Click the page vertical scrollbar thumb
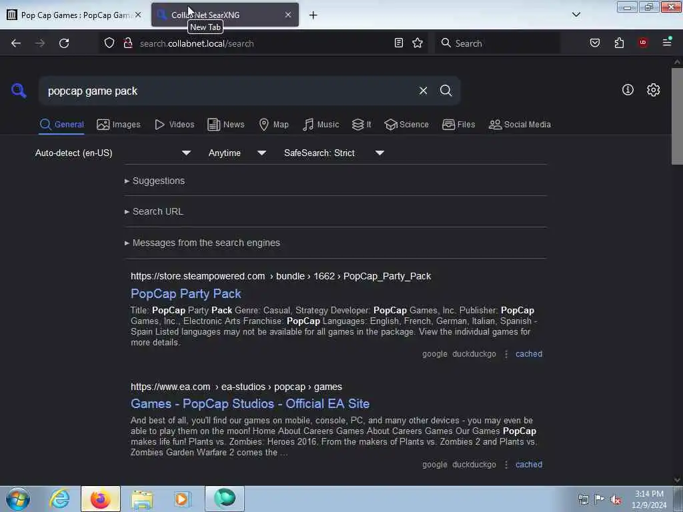 coord(677,116)
